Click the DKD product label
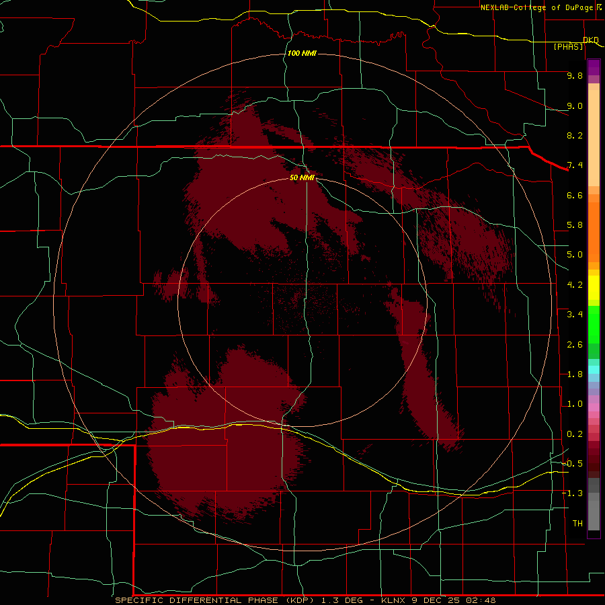Screen dimensions: 605x605 (591, 40)
